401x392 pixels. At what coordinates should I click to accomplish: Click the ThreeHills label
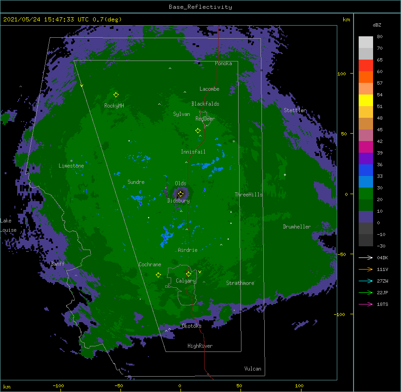[248, 195]
